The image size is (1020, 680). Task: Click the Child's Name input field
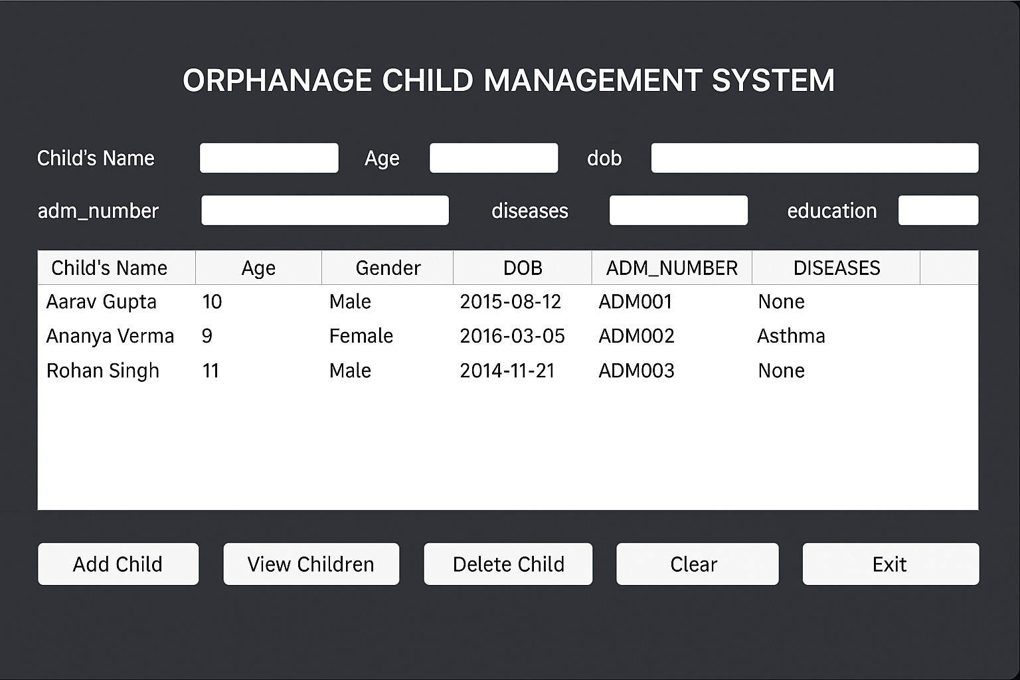click(x=268, y=158)
